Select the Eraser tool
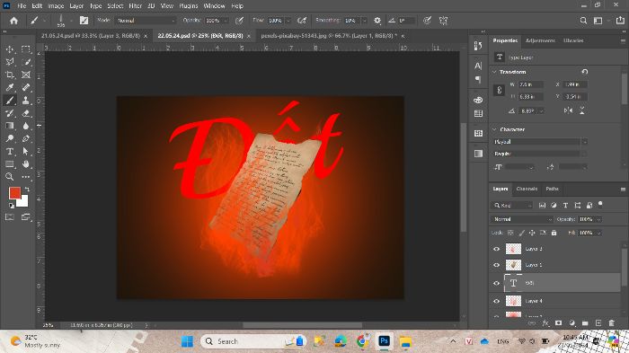629x353 pixels. pos(26,113)
